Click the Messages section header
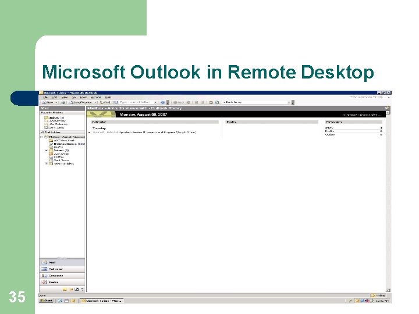The width and height of the screenshot is (419, 314). point(354,122)
